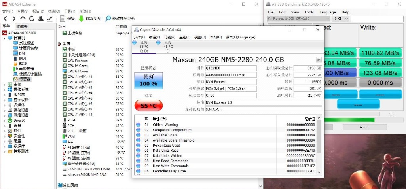The image size is (406, 189).
Task: Select 存储设备 icon in tree
Action: pos(10,110)
